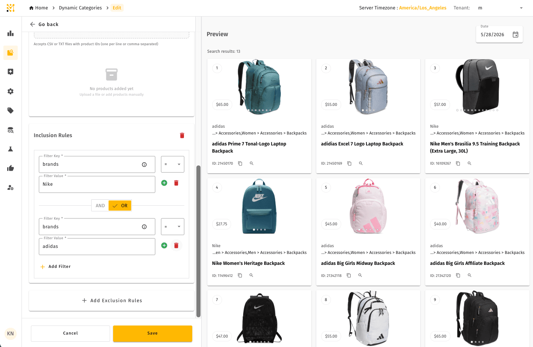Show info for the first brands filter key
Image resolution: width=533 pixels, height=347 pixels.
(x=144, y=164)
